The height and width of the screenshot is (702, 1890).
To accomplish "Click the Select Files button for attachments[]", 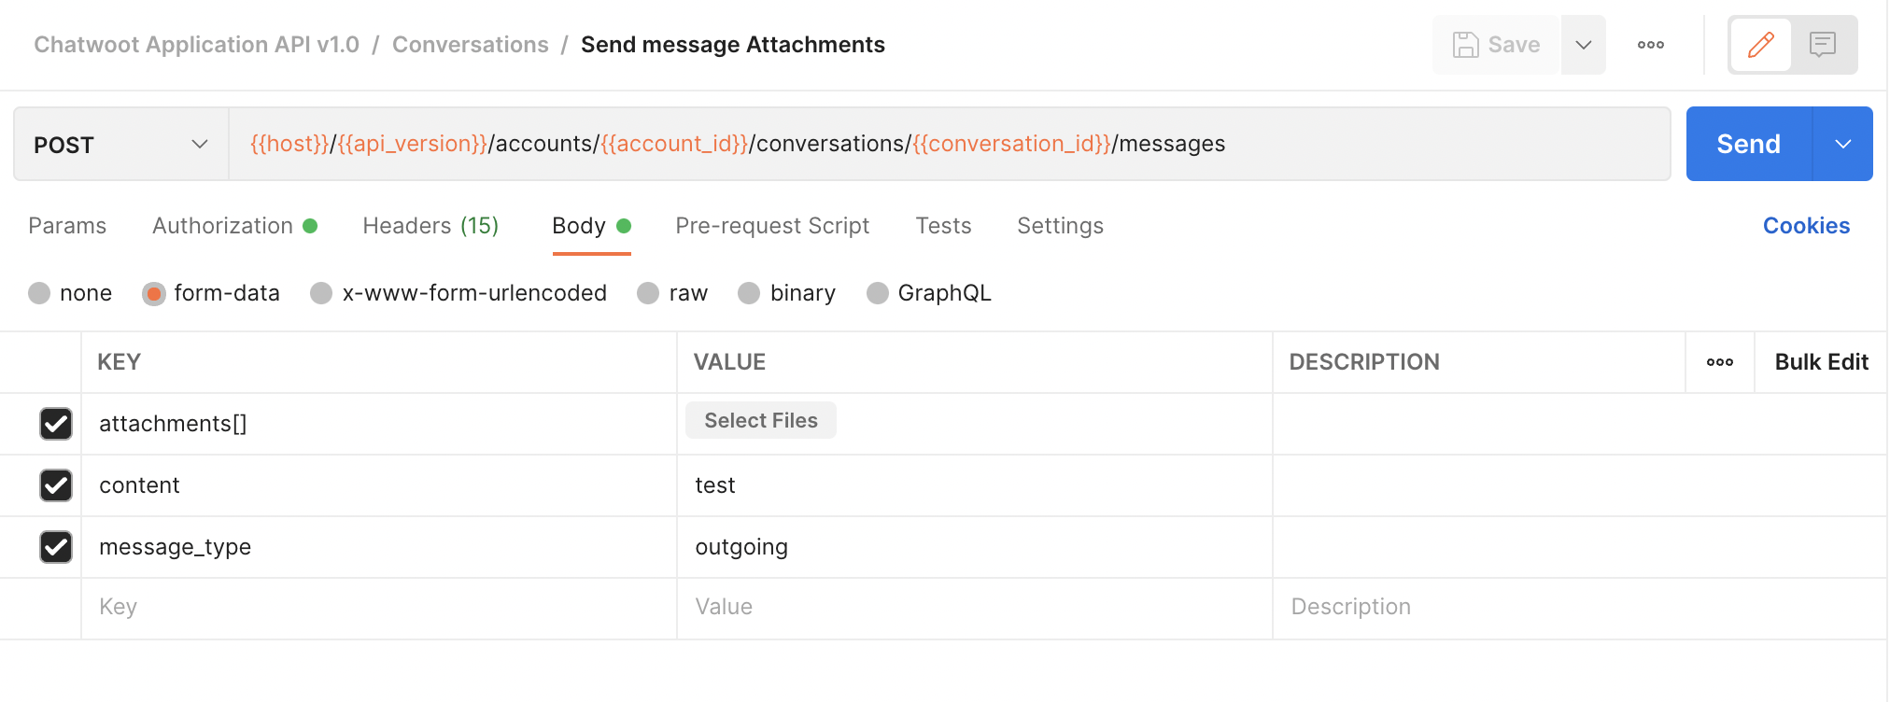I will [x=760, y=420].
